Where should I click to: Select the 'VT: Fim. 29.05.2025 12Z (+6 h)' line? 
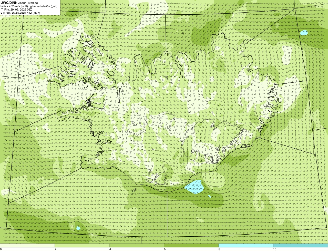[20, 13]
